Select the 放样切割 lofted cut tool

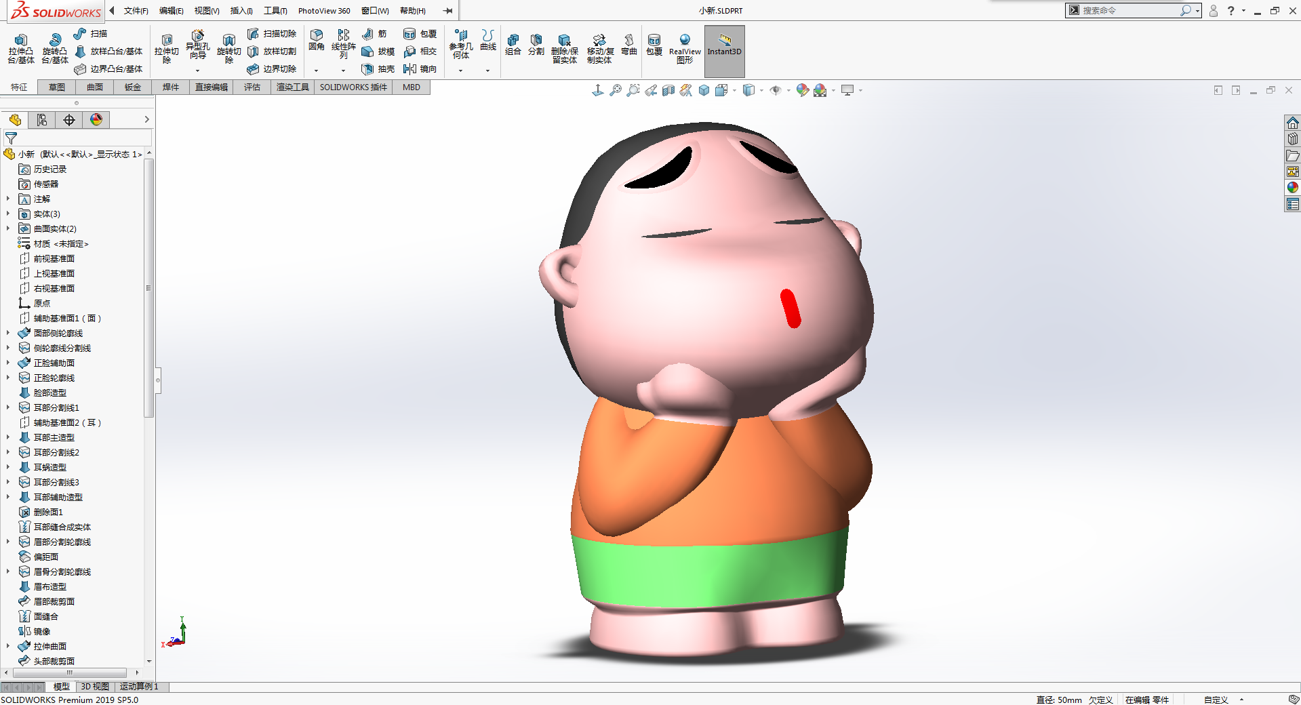[272, 52]
